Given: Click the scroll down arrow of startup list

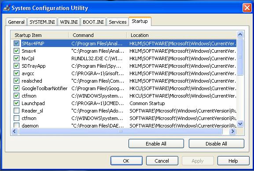Looking at the screenshot, I should point(240,124).
